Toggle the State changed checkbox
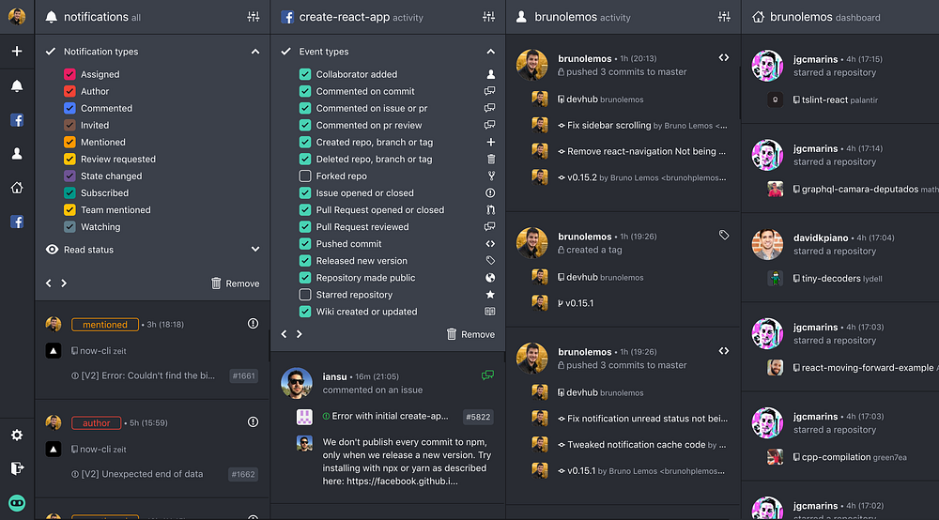 [69, 176]
